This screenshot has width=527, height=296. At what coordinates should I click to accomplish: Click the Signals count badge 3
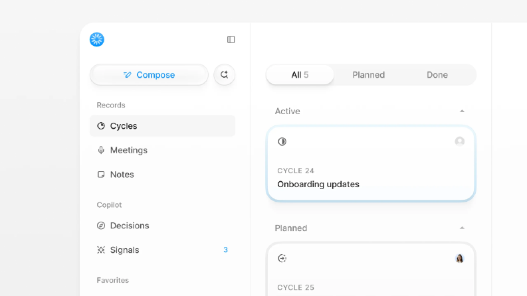point(225,250)
